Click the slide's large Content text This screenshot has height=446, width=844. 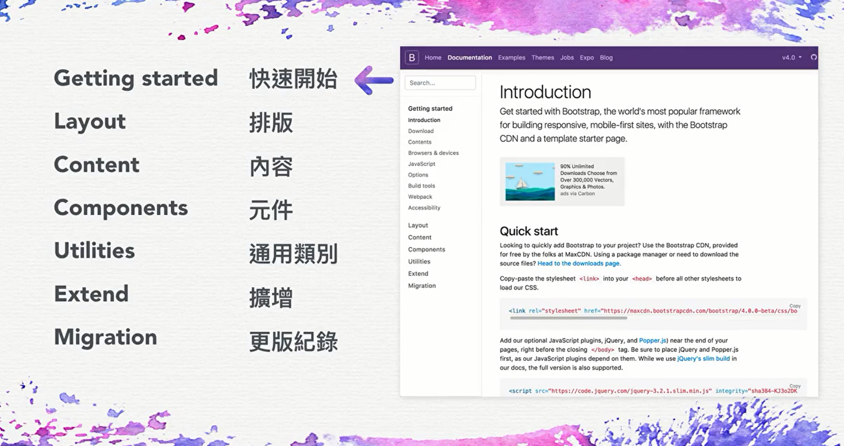click(x=97, y=164)
